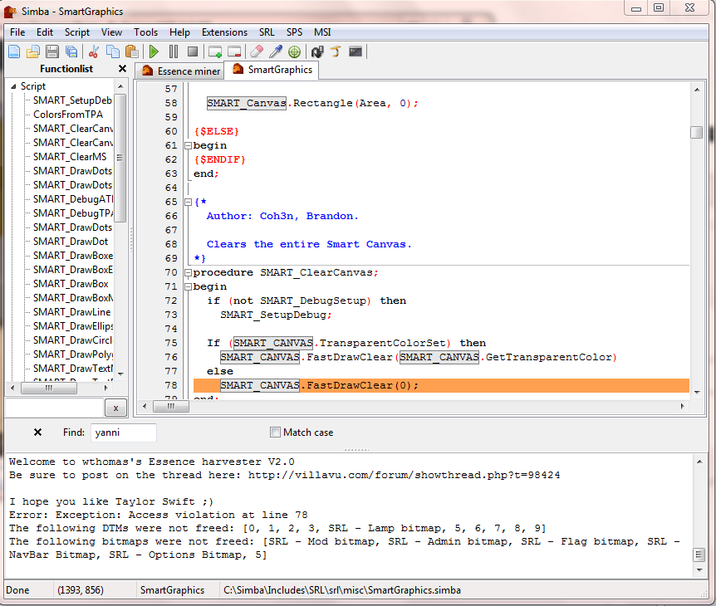This screenshot has width=716, height=606.
Task: Collapse the Script tree node
Action: [x=14, y=86]
